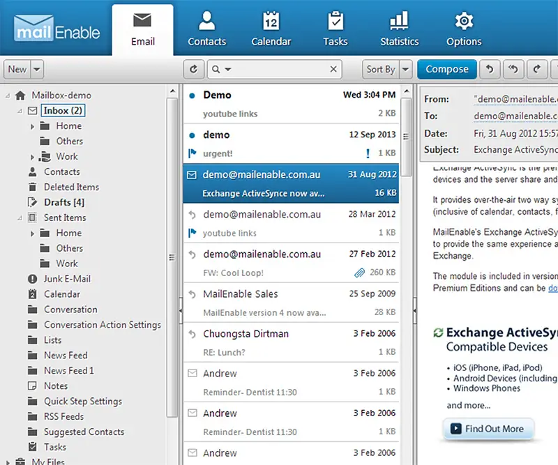Click the Junk E-Mail warning icon
This screenshot has height=465, width=558.
pyautogui.click(x=32, y=279)
